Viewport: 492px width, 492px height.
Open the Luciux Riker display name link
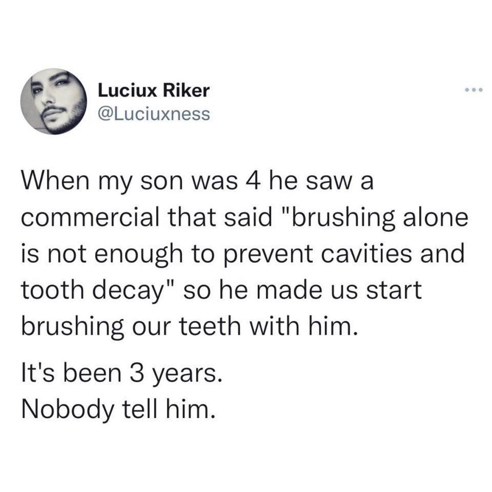coord(153,91)
